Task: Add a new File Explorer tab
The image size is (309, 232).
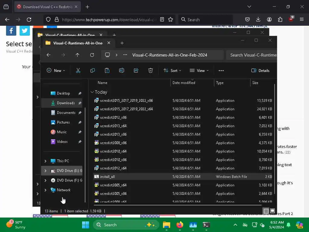Action: click(x=122, y=43)
